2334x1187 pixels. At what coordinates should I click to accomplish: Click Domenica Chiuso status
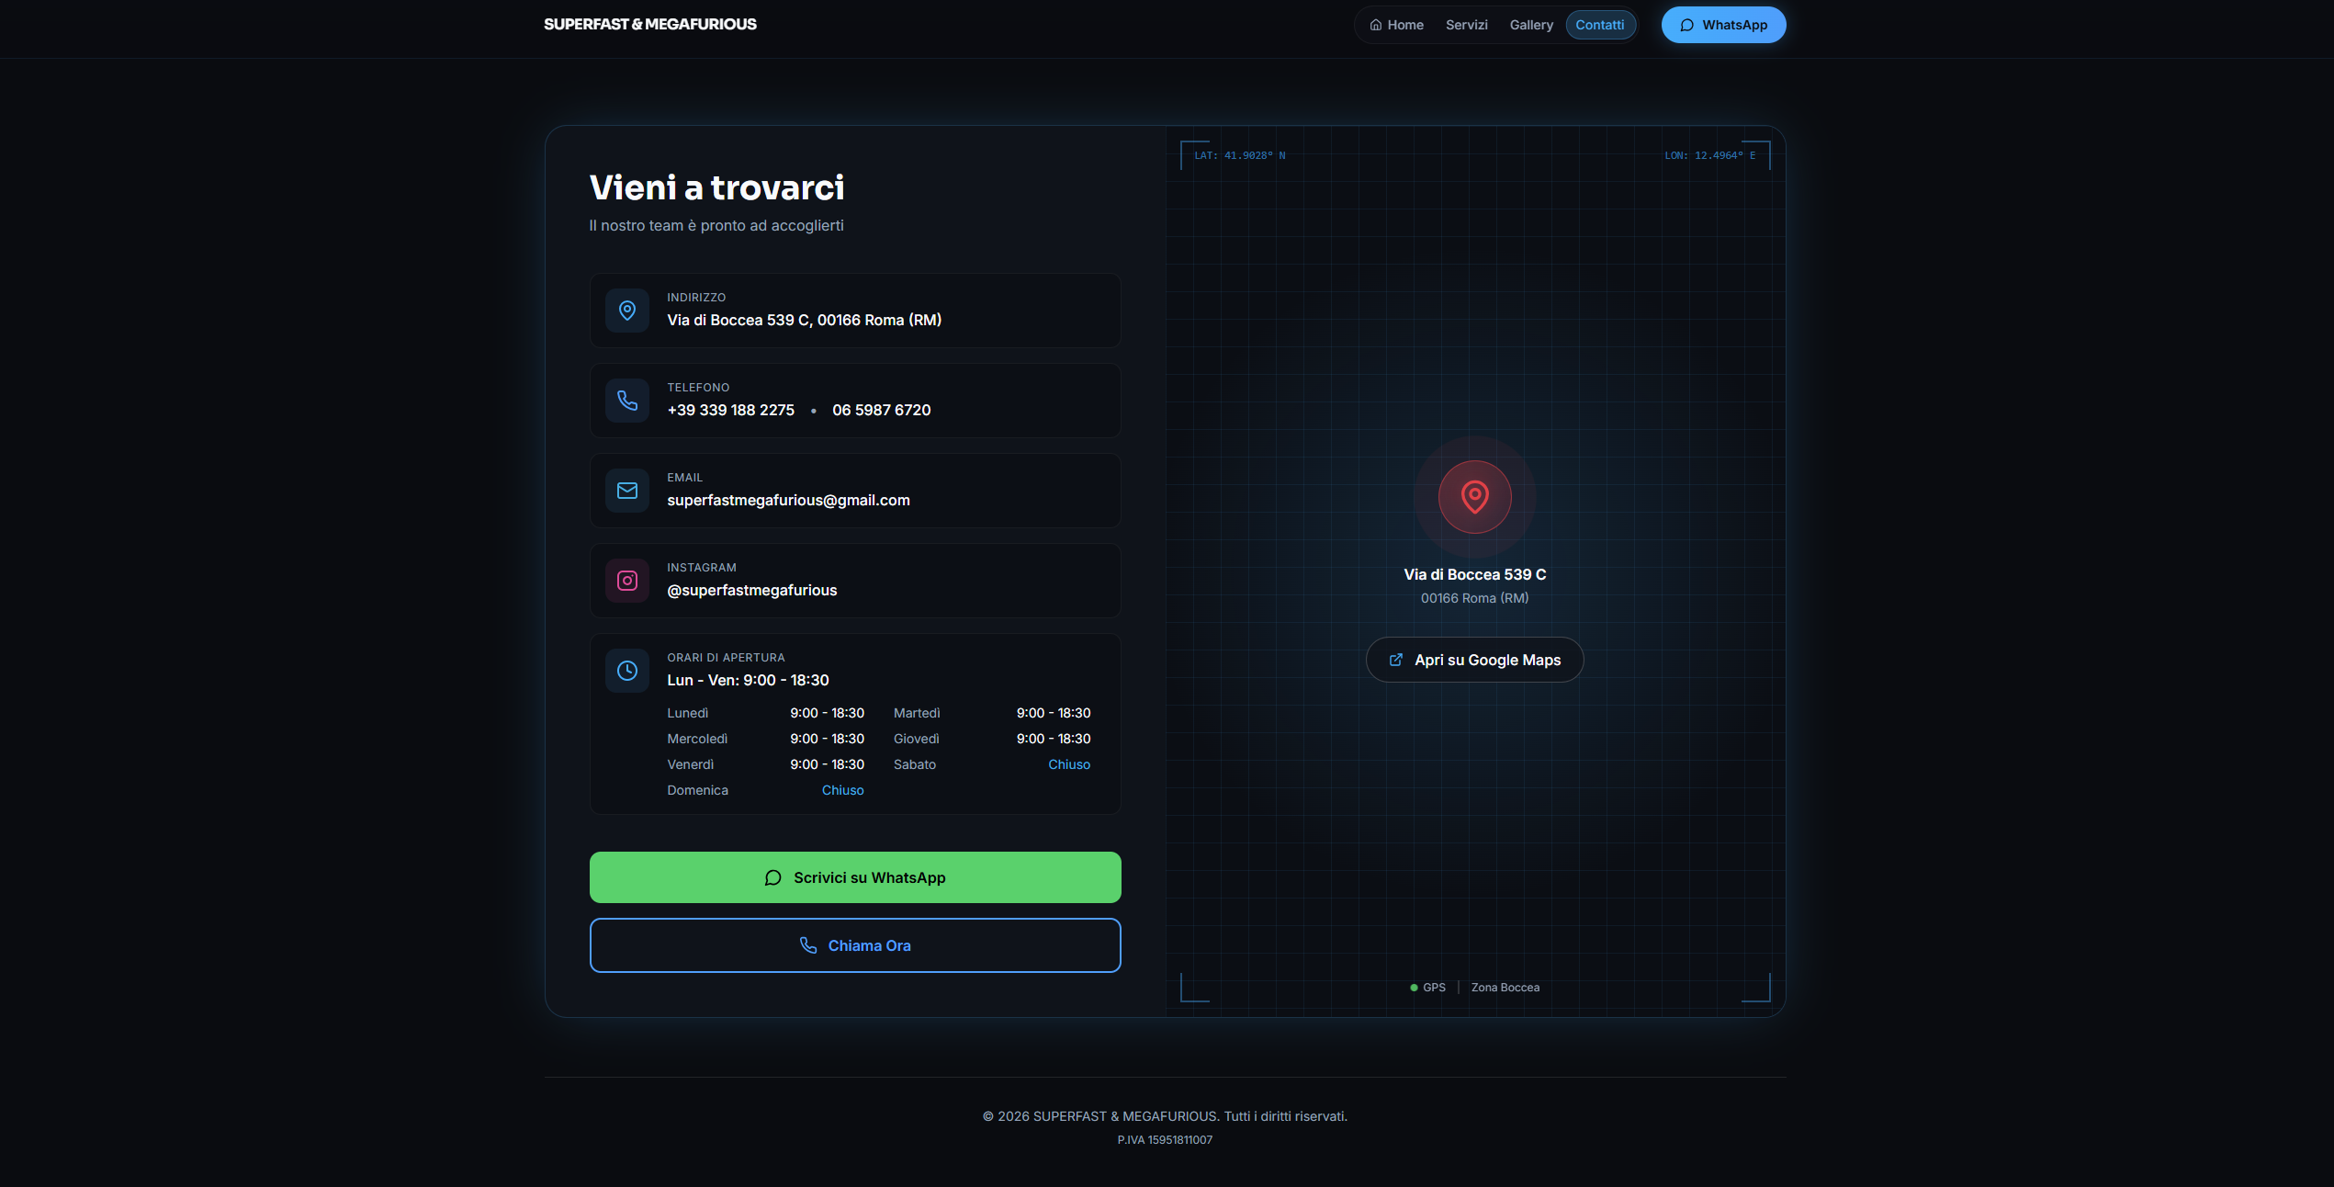(842, 790)
